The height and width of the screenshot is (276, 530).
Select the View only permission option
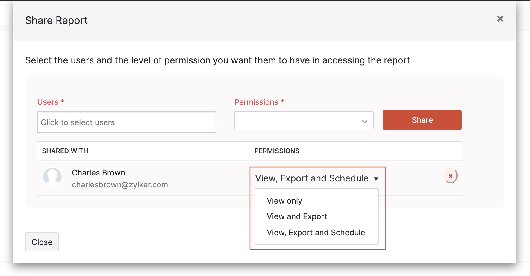[x=284, y=201]
